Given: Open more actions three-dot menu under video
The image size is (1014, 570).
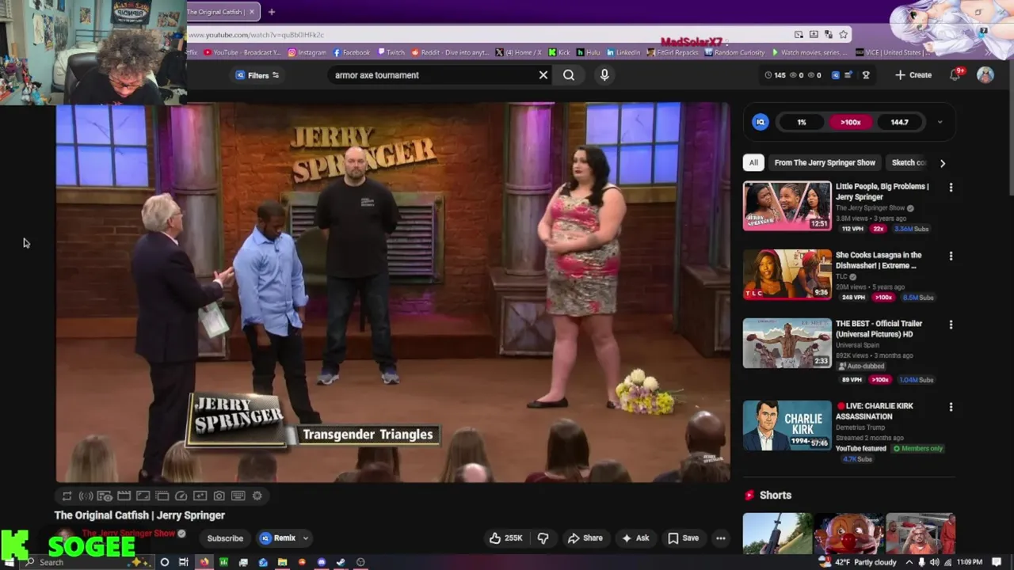Looking at the screenshot, I should coord(721,538).
